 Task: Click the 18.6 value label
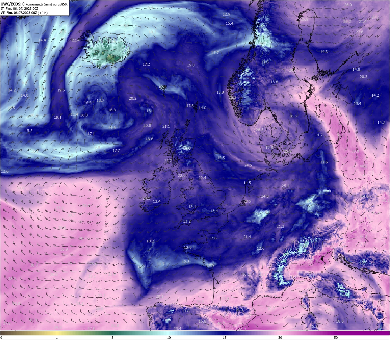(x=340, y=321)
